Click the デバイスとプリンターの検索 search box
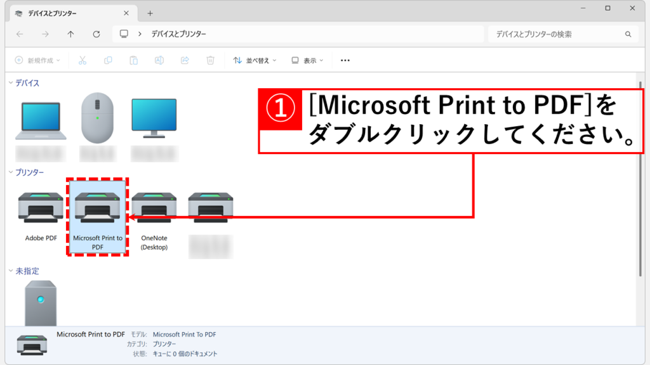 (564, 34)
